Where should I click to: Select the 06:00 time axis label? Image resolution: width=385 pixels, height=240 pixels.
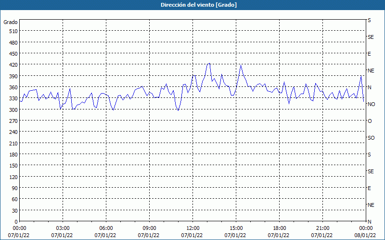click(x=106, y=228)
